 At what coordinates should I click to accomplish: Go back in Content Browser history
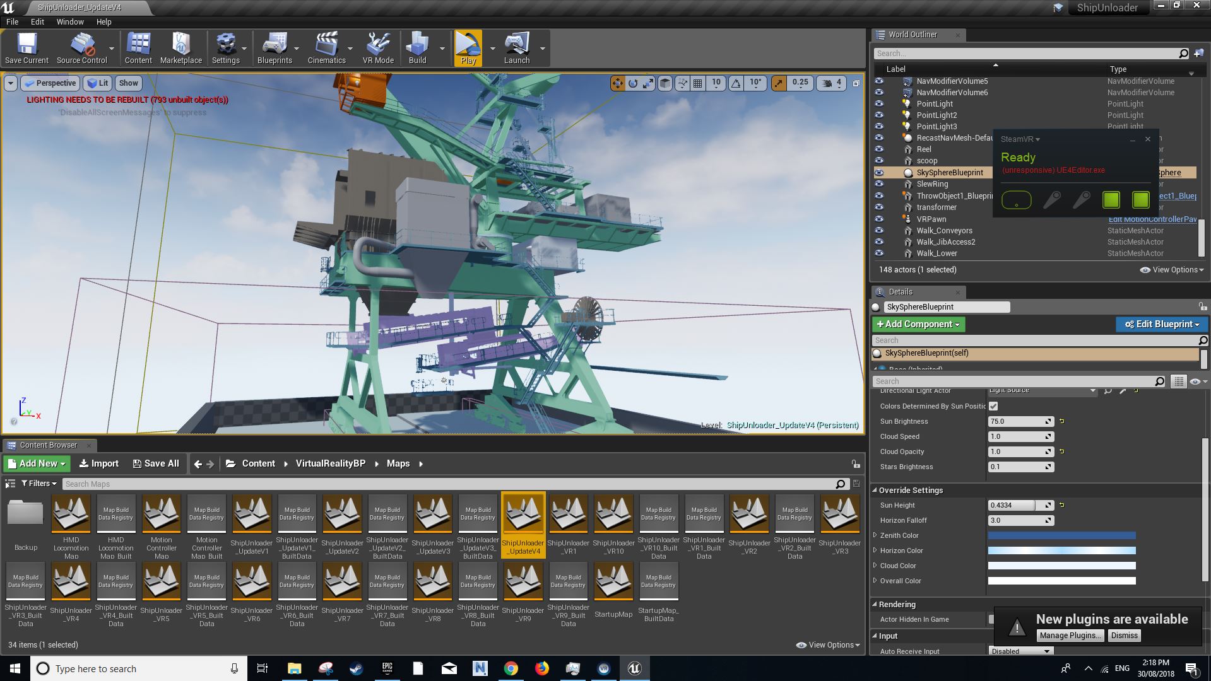coord(198,464)
